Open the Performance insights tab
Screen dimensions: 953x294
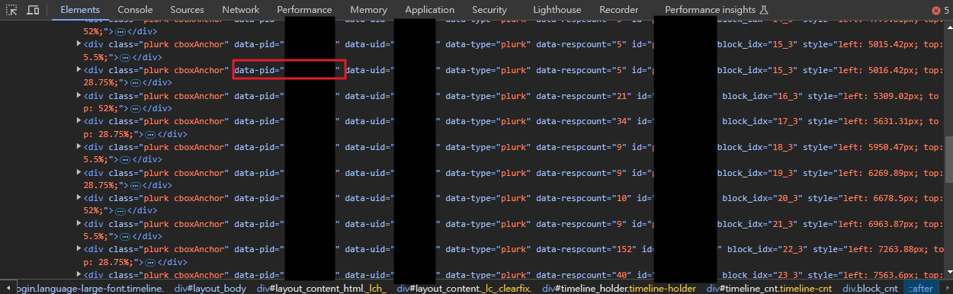point(716,10)
